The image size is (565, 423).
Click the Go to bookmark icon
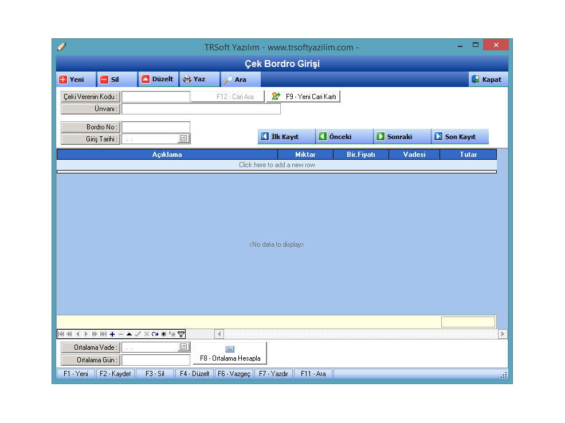pos(172,334)
